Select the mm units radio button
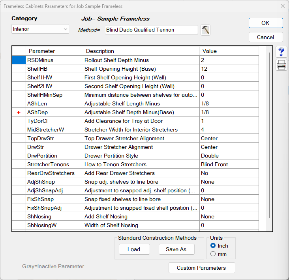This screenshot has height=280, width=289. tap(213, 254)
